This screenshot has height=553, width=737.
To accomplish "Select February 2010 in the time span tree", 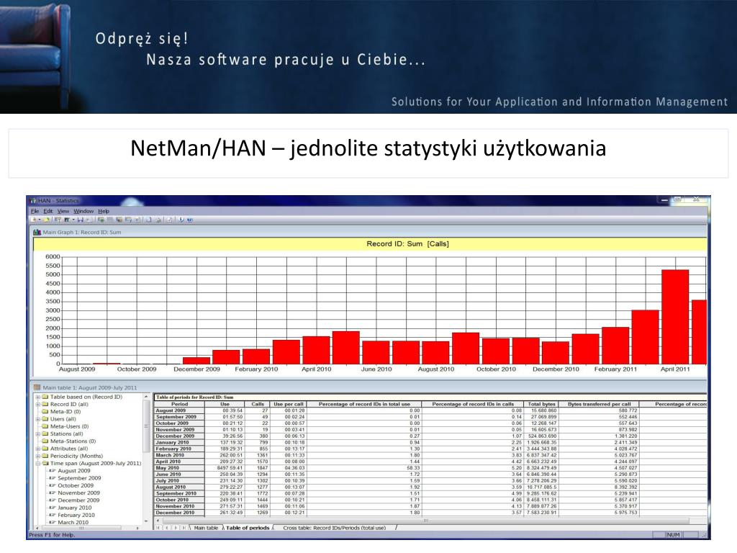I will (76, 515).
